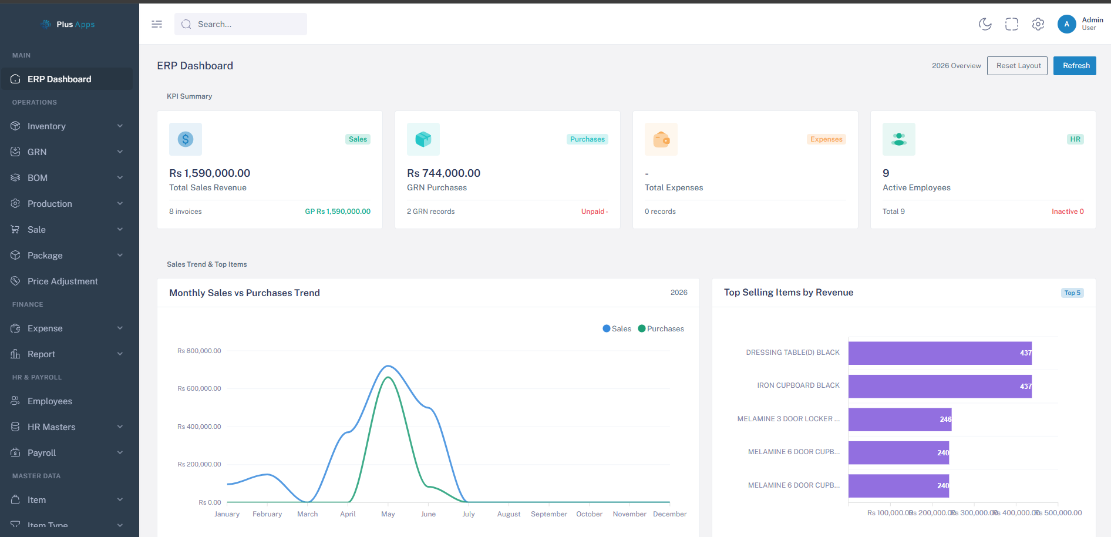This screenshot has width=1111, height=537.
Task: Click the Purchases badge on GRN card
Action: [x=587, y=139]
